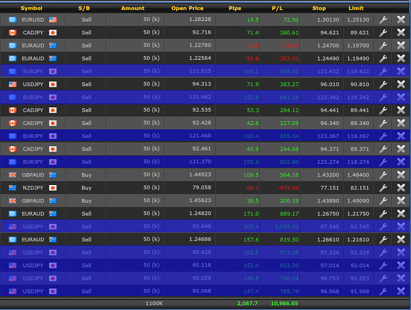Close the EURAUD position opened at 1.22780
The height and width of the screenshot is (310, 411).
[400, 45]
